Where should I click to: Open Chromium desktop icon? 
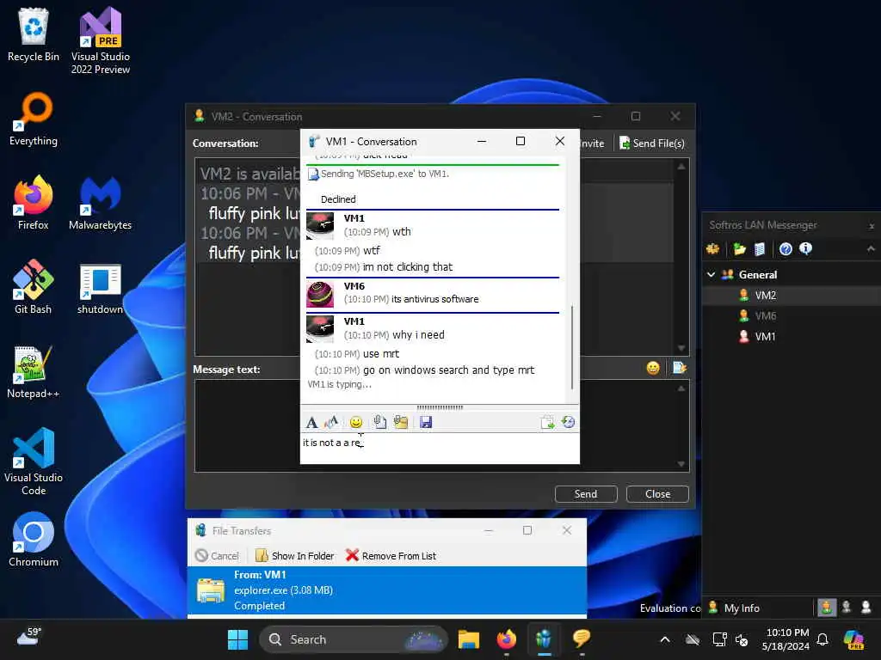[x=34, y=540]
